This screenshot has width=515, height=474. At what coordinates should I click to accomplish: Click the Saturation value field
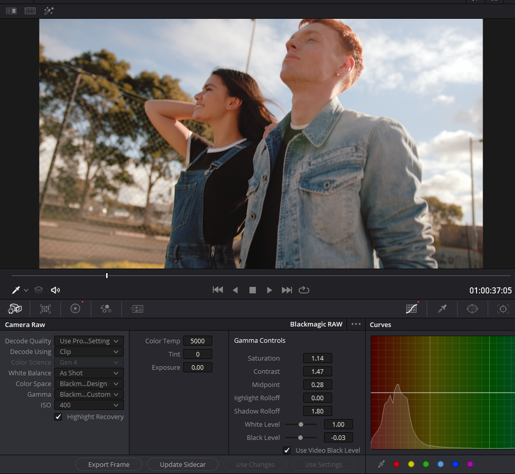click(317, 358)
